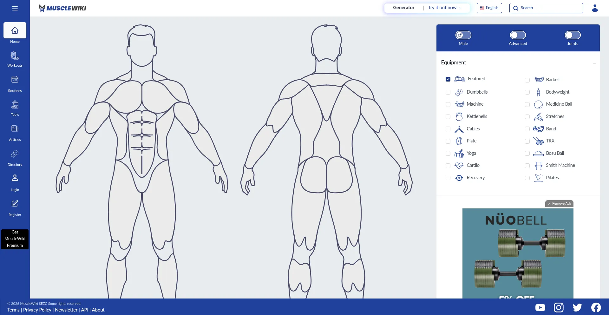Click the Plate icon
This screenshot has height=315, width=609.
click(459, 141)
